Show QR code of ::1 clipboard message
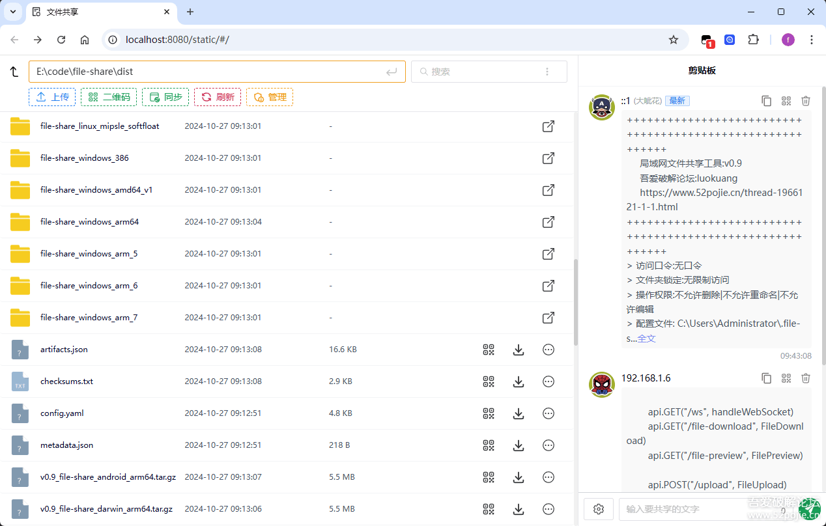This screenshot has height=526, width=826. click(786, 101)
